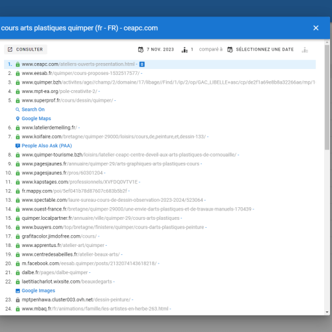The width and height of the screenshot is (332, 332).
Task: Click the greyed comparison ranking icon
Action: (x=305, y=50)
